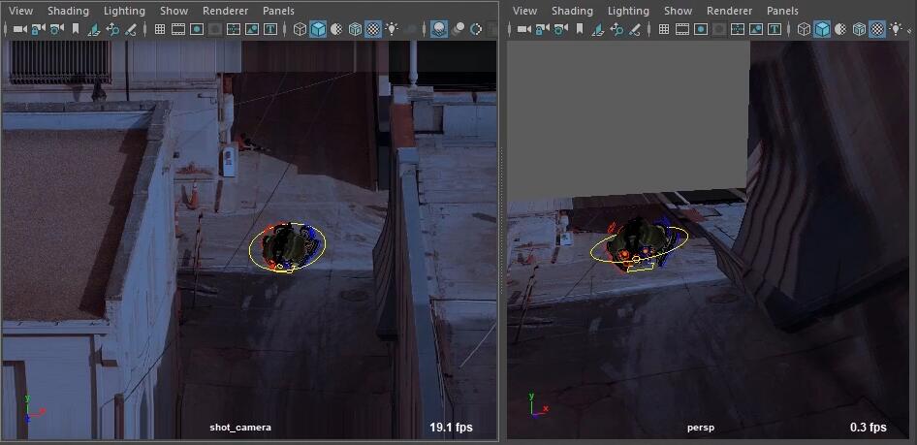
Task: Toggle Grid display in persp panel
Action: (664, 29)
